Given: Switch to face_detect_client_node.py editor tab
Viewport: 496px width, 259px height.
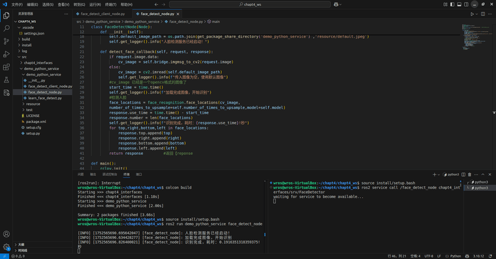Looking at the screenshot, I should (102, 14).
